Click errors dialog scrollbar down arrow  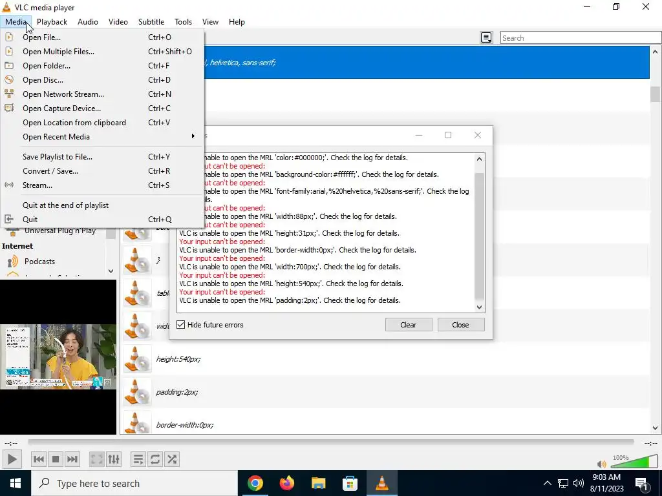[479, 307]
